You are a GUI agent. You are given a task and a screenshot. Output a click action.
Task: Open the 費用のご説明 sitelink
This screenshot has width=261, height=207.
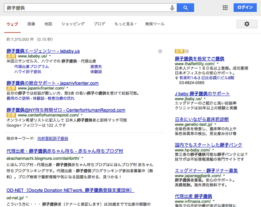pyautogui.click(x=18, y=98)
